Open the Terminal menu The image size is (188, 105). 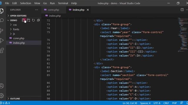[x=63, y=3]
